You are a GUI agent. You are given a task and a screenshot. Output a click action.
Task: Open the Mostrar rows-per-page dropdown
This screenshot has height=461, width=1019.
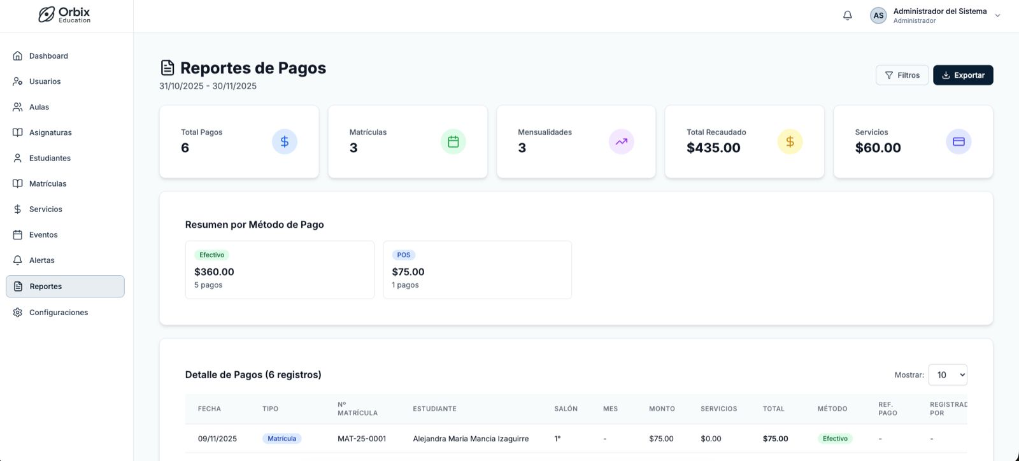(x=948, y=375)
